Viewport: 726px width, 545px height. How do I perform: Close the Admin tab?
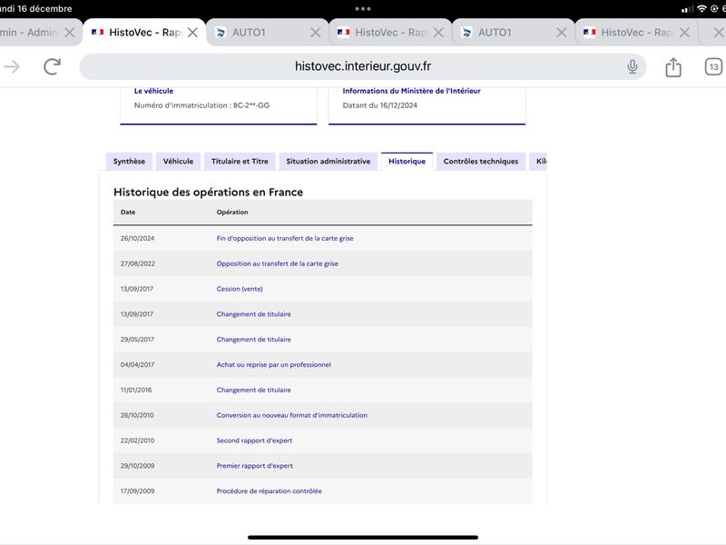point(70,33)
